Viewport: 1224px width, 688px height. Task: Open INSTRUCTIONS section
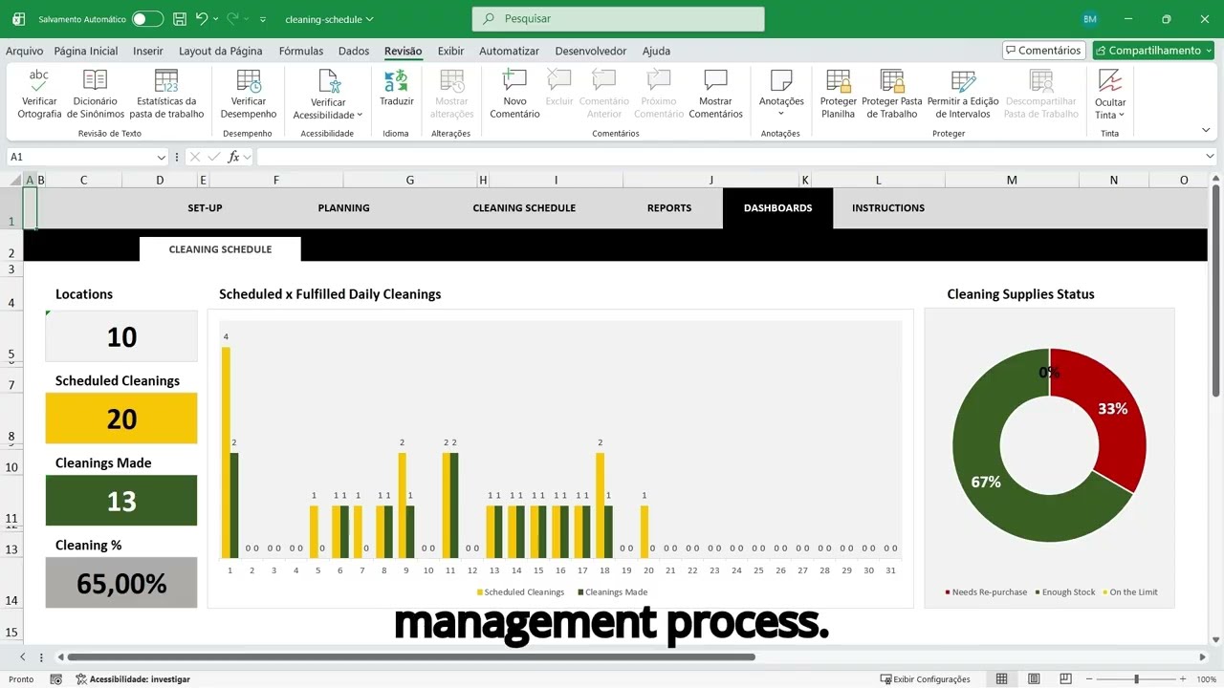point(888,207)
